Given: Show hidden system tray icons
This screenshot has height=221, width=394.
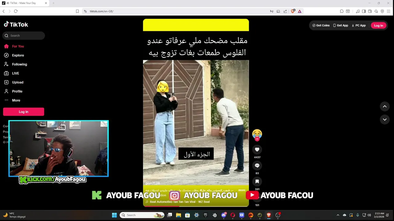Looking at the screenshot, I should pos(338,215).
